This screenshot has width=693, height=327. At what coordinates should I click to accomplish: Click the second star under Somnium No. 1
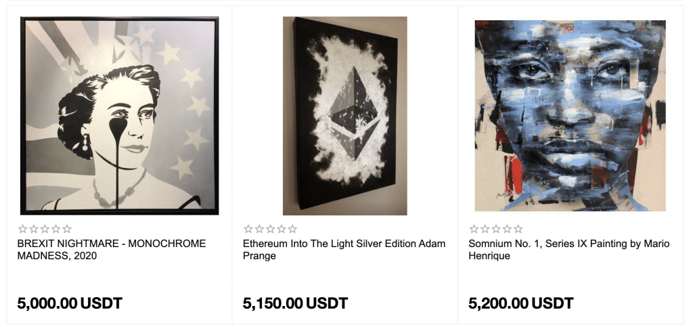click(x=485, y=230)
